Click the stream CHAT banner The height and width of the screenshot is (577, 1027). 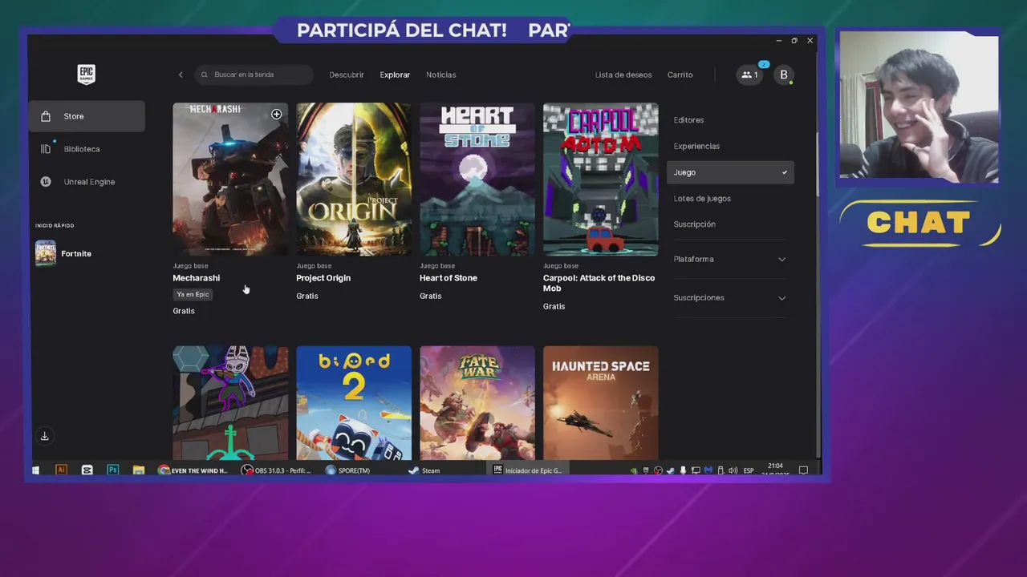(919, 223)
